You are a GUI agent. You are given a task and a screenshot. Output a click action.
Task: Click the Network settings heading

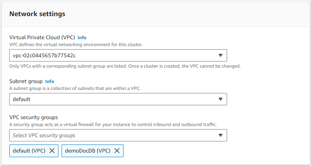(x=37, y=14)
